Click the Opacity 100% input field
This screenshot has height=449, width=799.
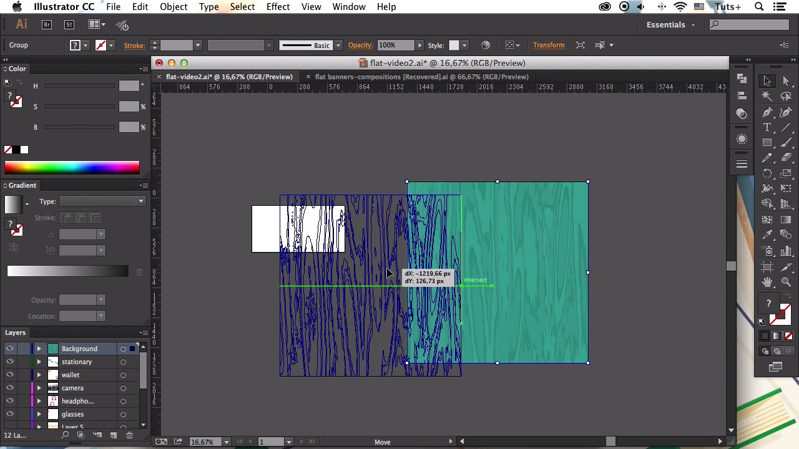[395, 45]
